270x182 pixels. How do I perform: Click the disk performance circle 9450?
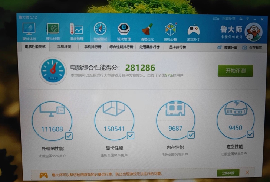[236, 120]
